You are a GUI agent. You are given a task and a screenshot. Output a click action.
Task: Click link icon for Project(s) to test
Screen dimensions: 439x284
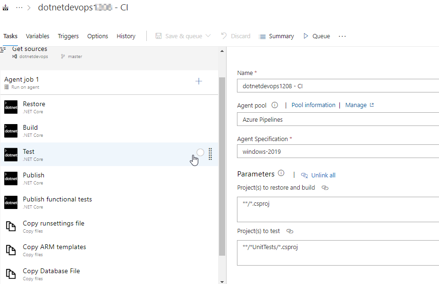click(290, 231)
